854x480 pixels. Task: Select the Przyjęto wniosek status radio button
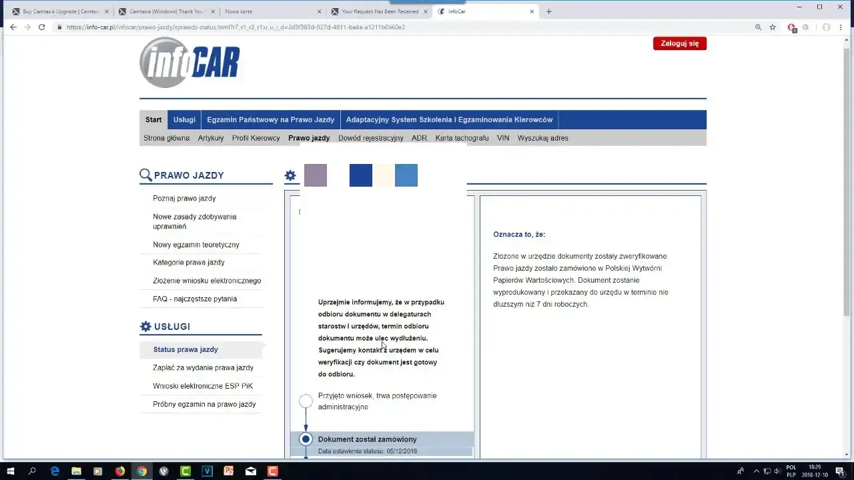306,401
